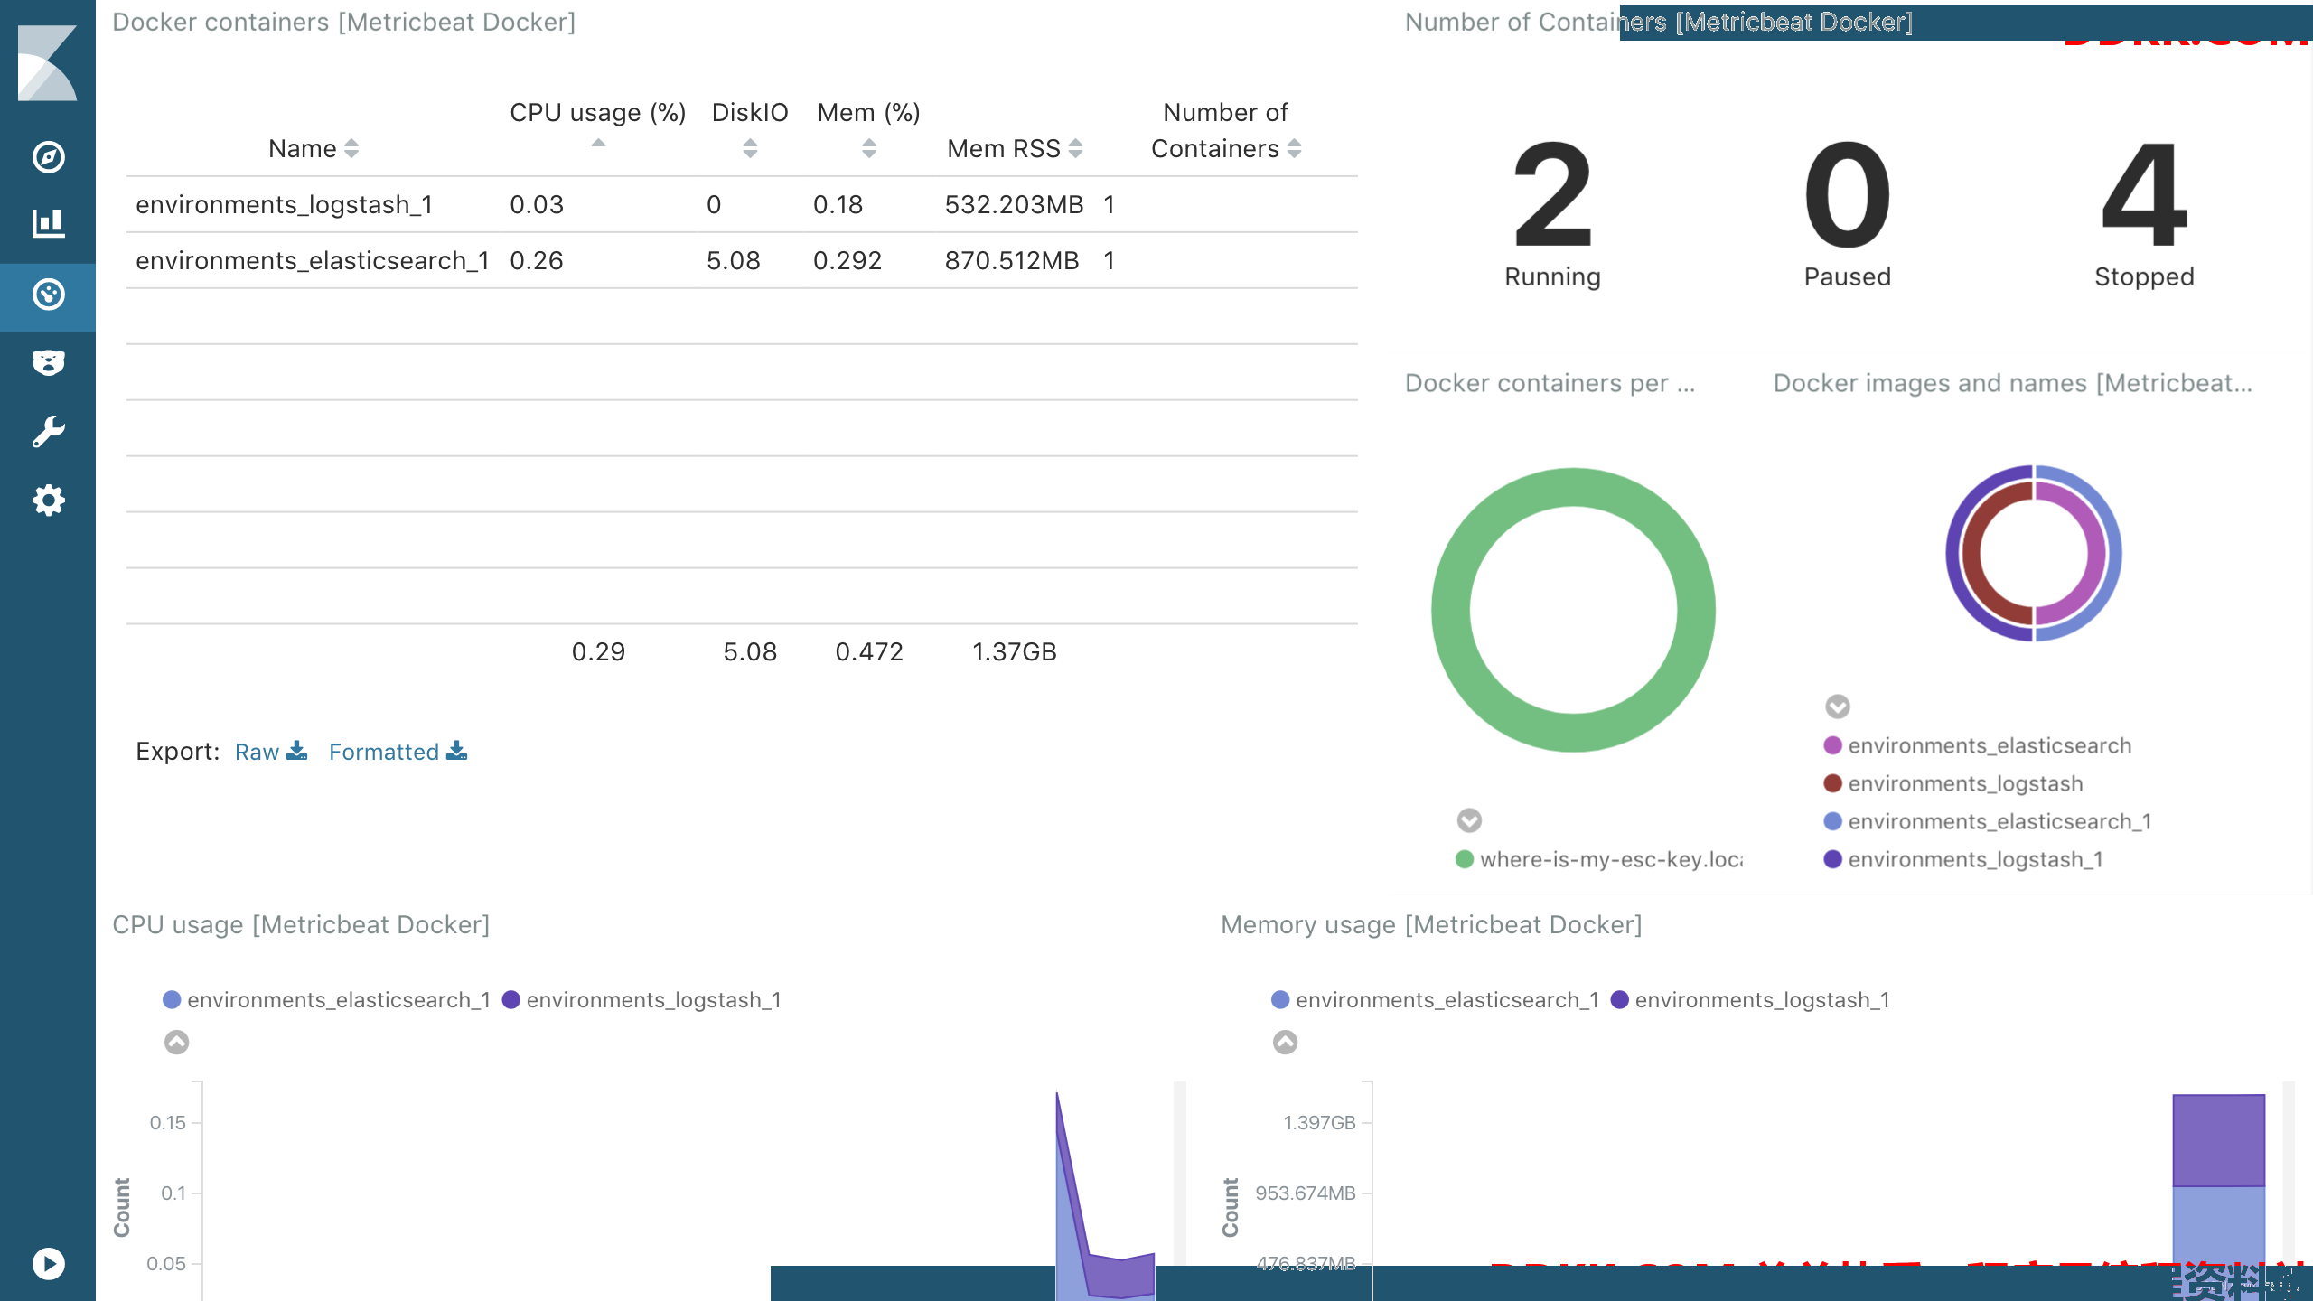Toggle environments_logstash_1 in Memory usage legend
This screenshot has width=2313, height=1301.
[x=1750, y=1000]
